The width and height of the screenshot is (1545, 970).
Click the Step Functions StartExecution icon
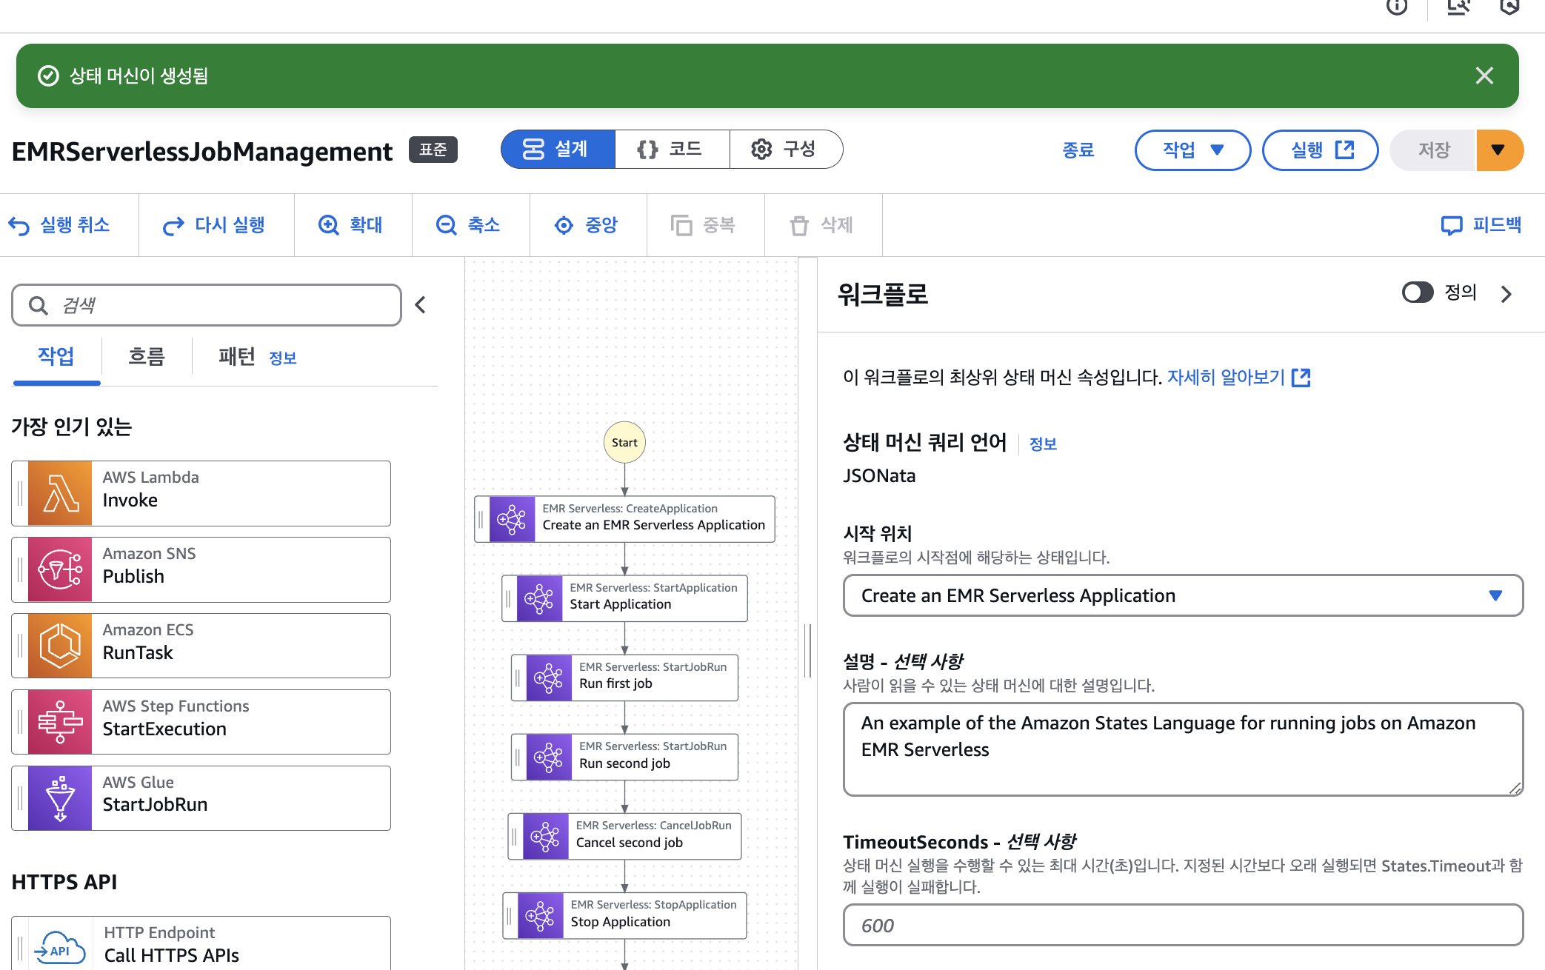60,722
